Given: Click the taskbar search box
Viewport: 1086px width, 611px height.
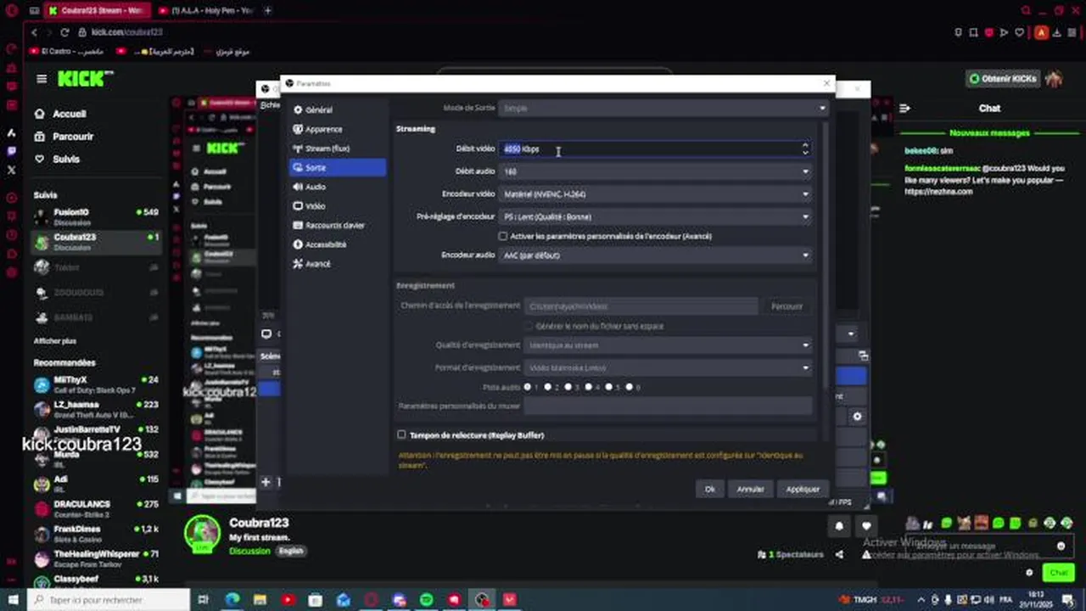Looking at the screenshot, I should tap(109, 600).
